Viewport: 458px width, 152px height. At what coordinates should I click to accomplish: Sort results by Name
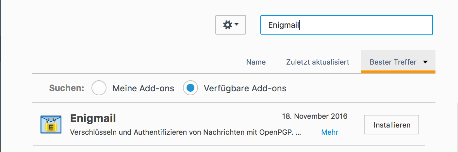[x=256, y=62]
